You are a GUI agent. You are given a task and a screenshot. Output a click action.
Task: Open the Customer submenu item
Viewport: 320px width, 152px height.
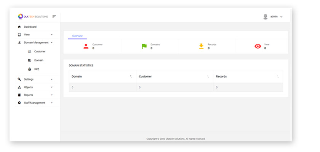coord(40,51)
